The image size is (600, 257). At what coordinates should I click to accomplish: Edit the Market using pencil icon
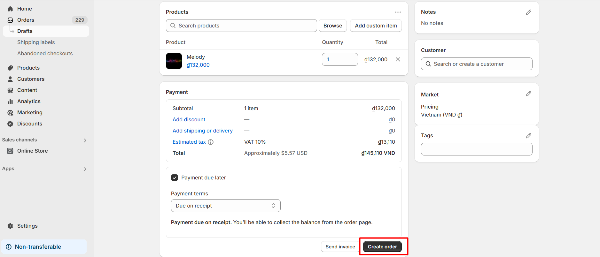[x=528, y=94]
